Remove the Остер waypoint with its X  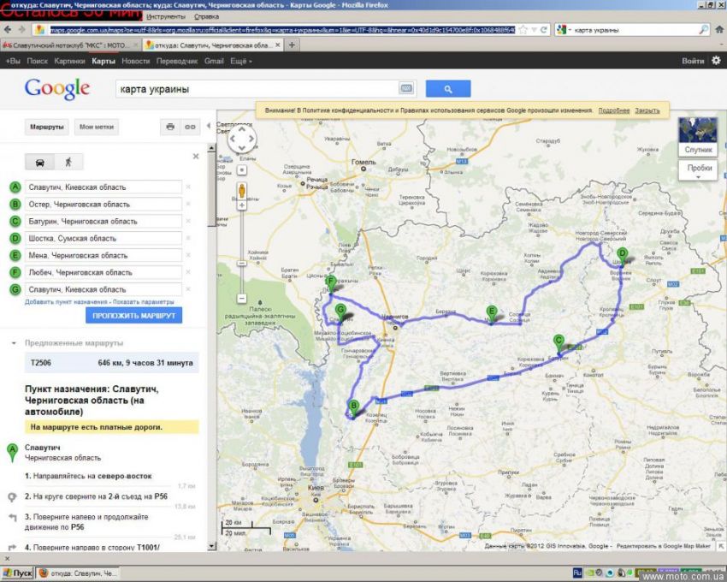(x=188, y=204)
